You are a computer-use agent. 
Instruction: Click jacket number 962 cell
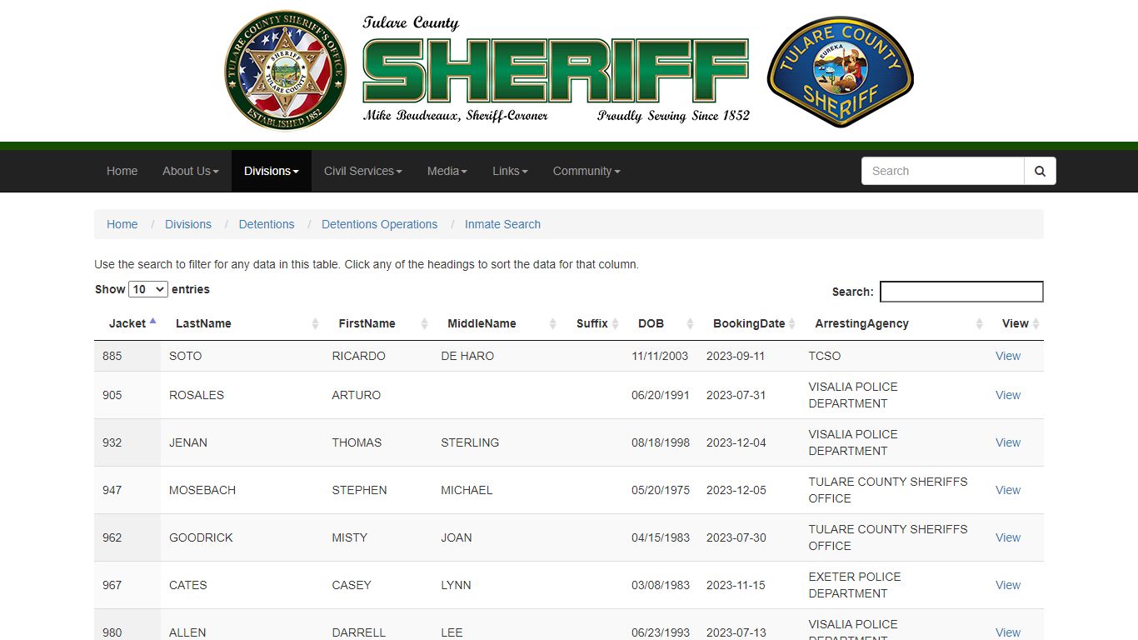(x=127, y=537)
